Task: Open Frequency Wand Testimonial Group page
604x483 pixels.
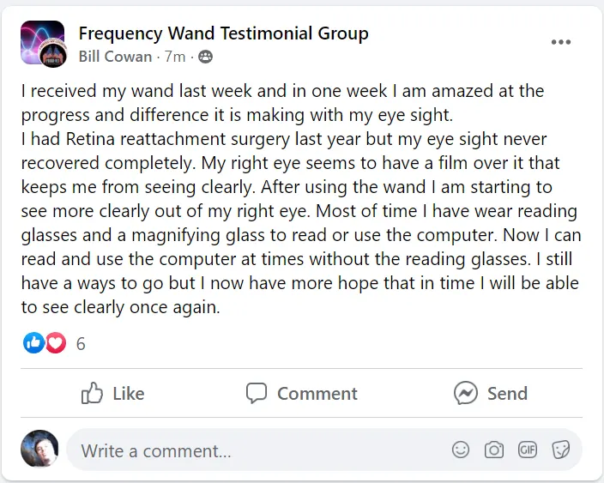Action: (x=223, y=33)
